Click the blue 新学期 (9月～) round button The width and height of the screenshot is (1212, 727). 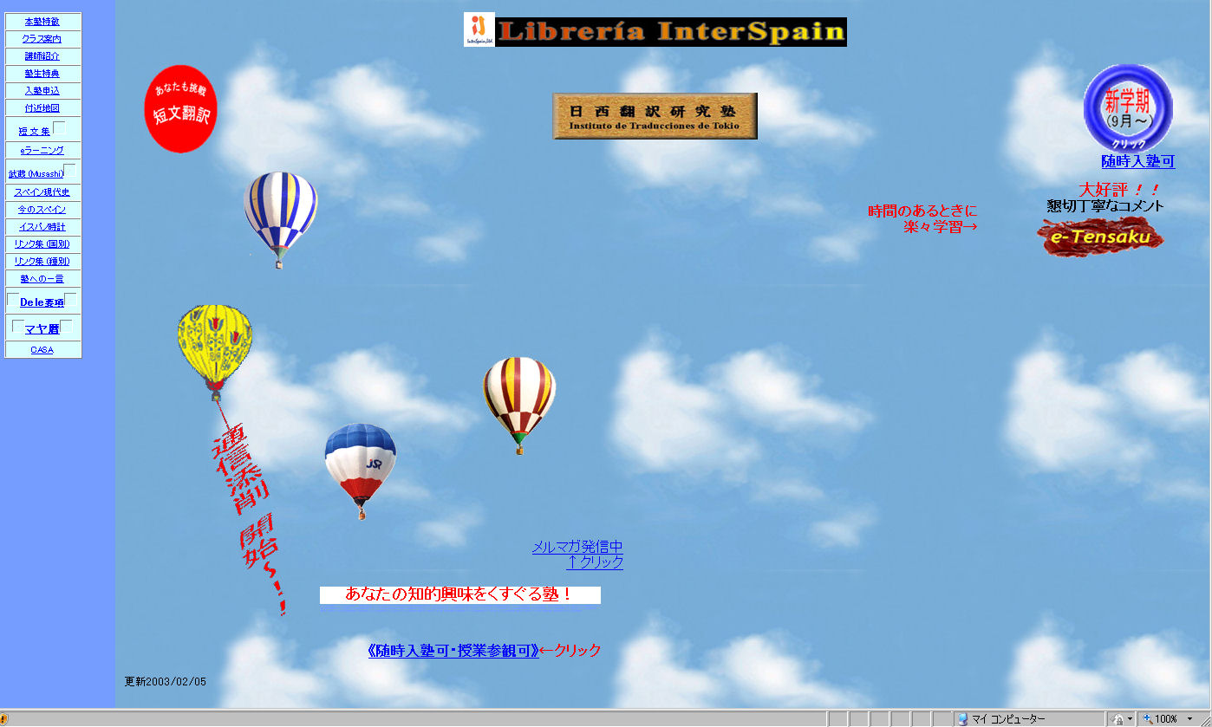1128,107
